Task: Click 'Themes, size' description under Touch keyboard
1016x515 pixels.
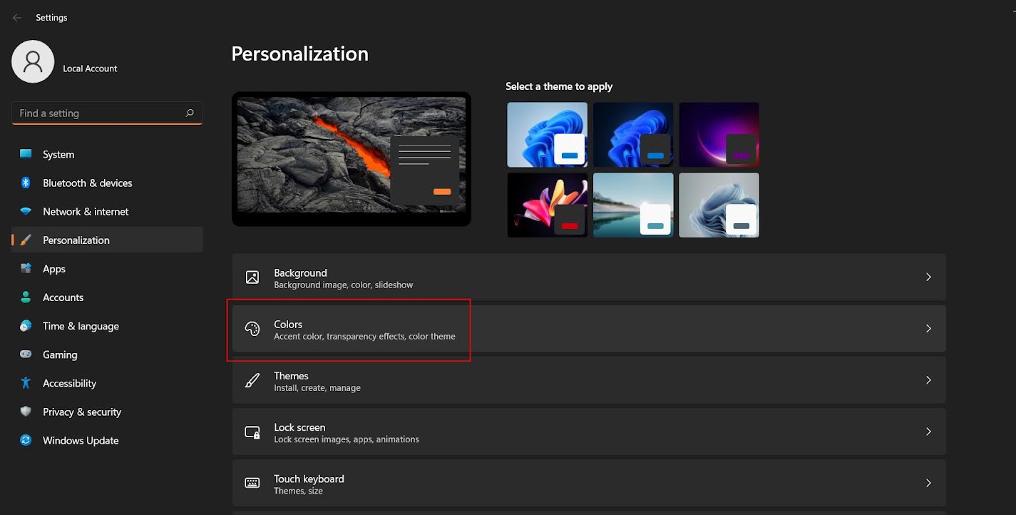Action: [298, 491]
